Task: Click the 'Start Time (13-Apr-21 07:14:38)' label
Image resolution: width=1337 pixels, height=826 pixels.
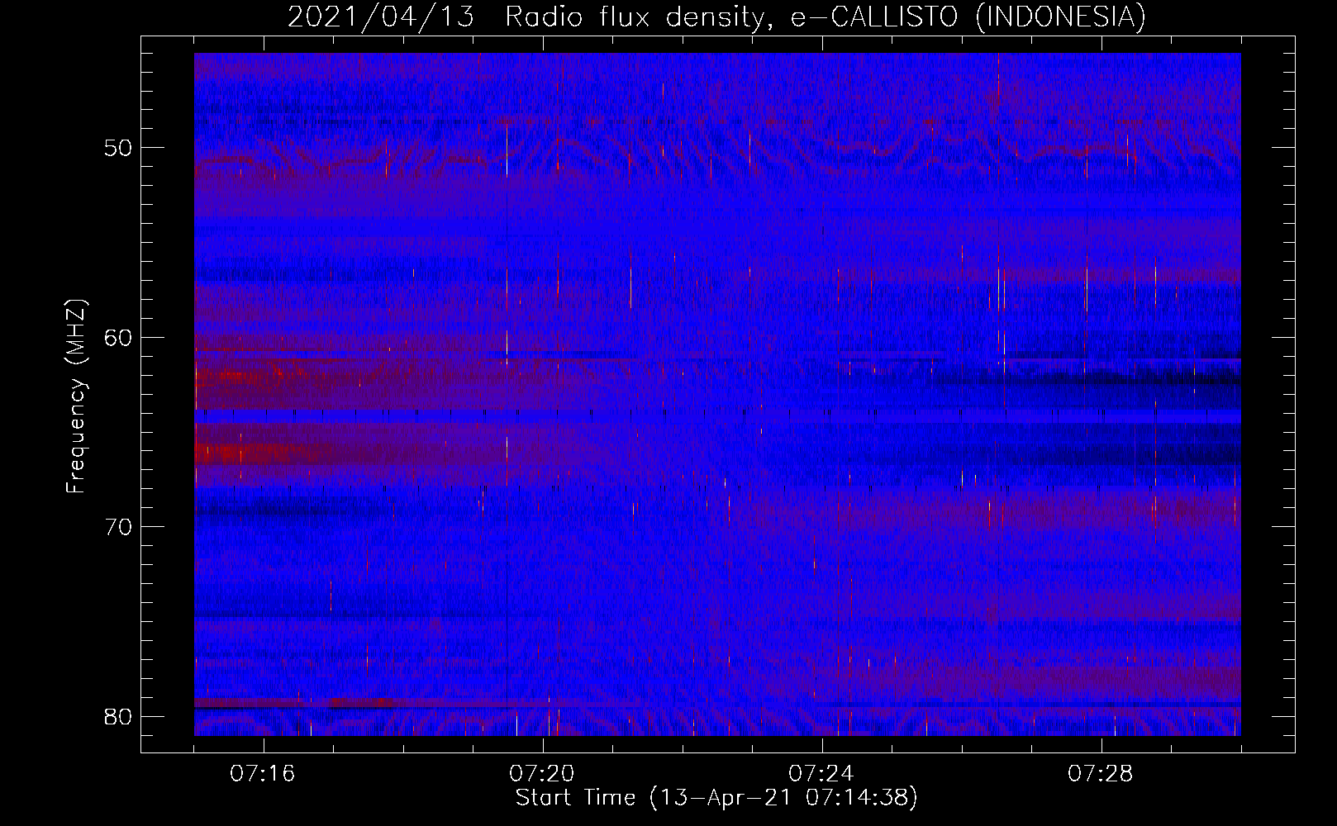Action: point(716,798)
